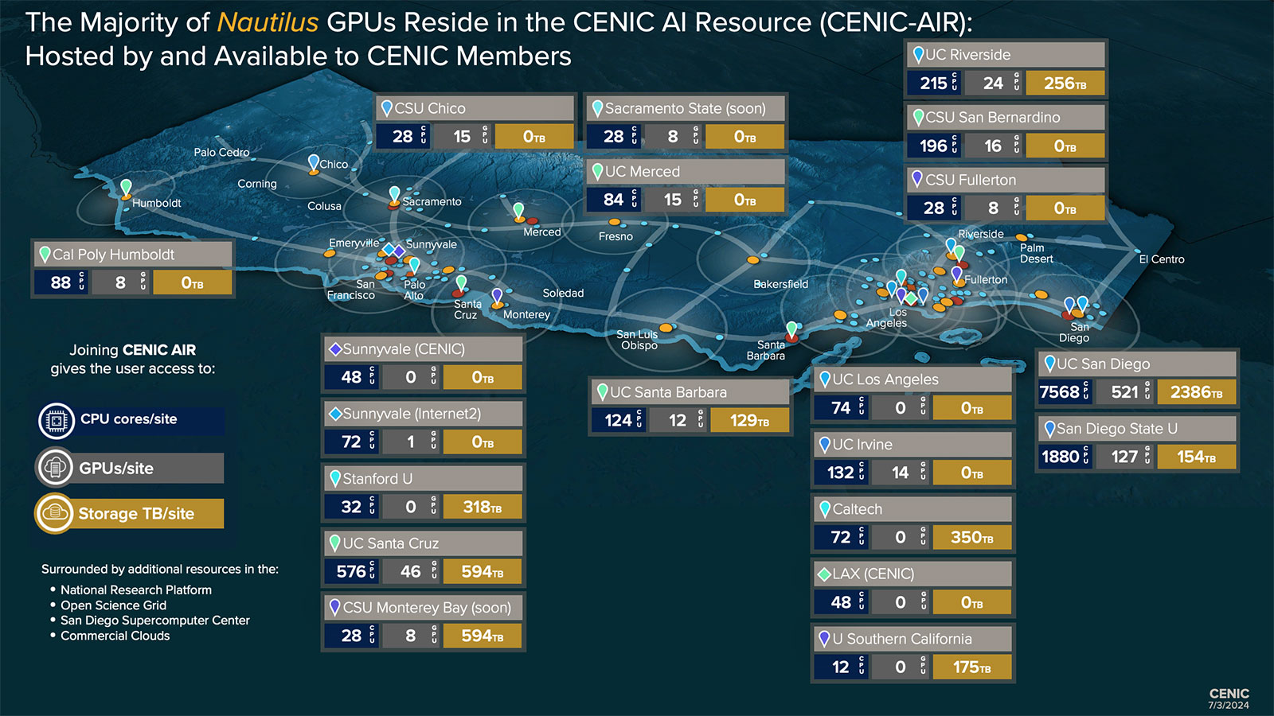Viewport: 1274px width, 716px height.
Task: Click the Chico map pin
Action: point(314,163)
